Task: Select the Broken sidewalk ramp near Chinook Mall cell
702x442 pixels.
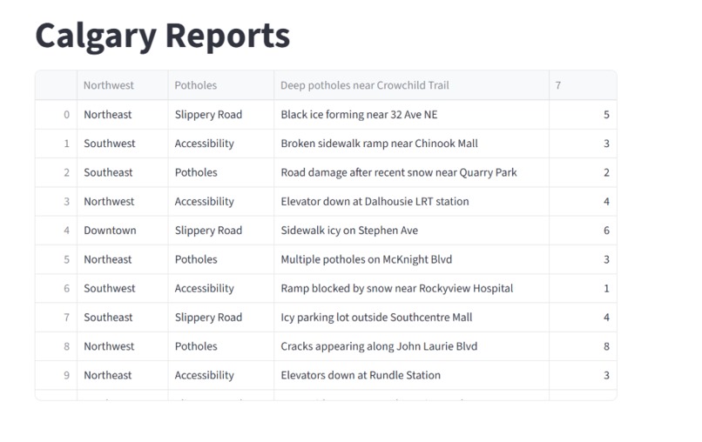Action: 411,144
